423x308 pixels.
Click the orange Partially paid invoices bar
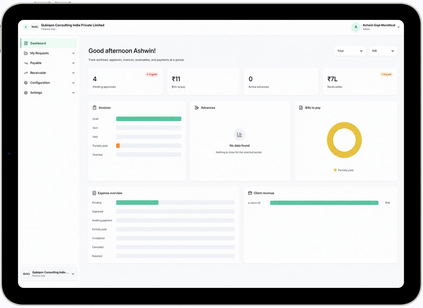click(x=118, y=146)
